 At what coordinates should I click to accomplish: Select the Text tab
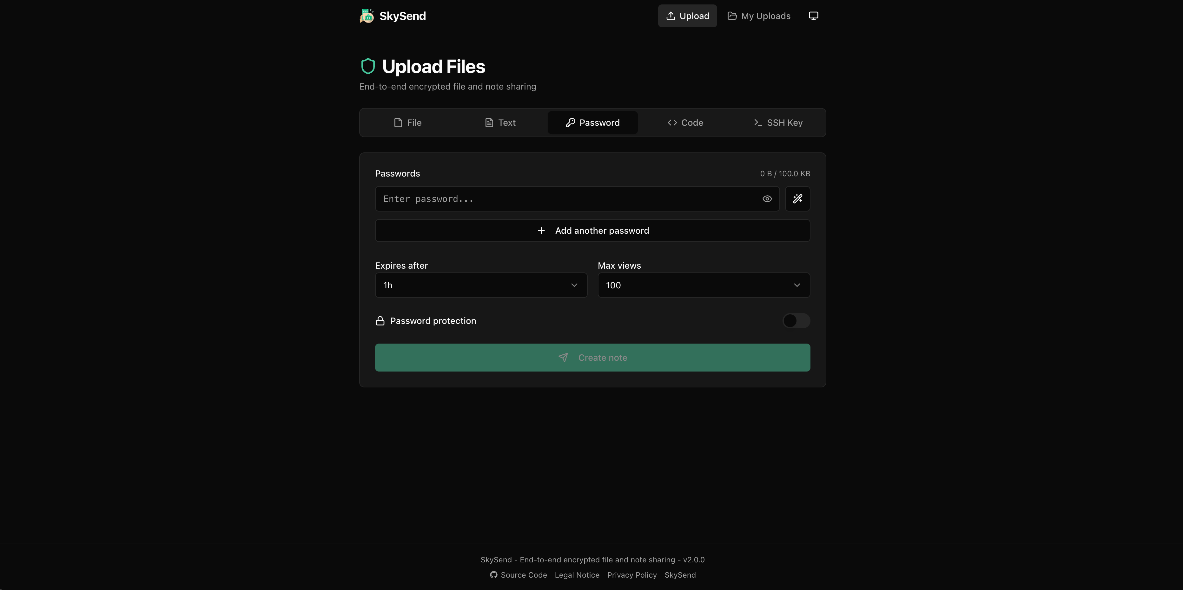(500, 123)
